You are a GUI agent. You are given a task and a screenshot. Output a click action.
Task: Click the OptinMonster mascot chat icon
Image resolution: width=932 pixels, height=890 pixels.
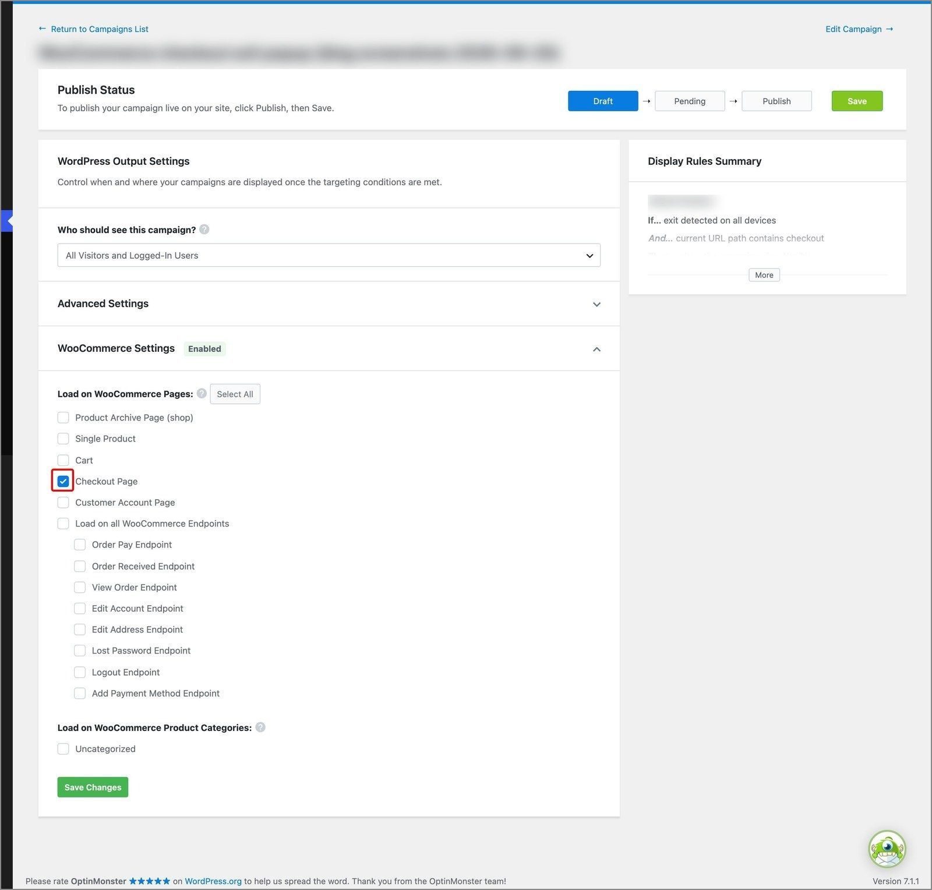(x=887, y=849)
